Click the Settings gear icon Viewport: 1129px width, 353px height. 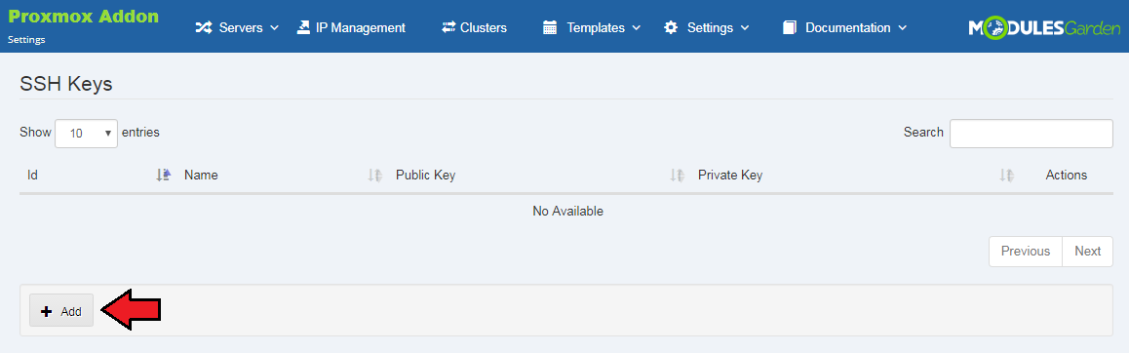(x=671, y=28)
